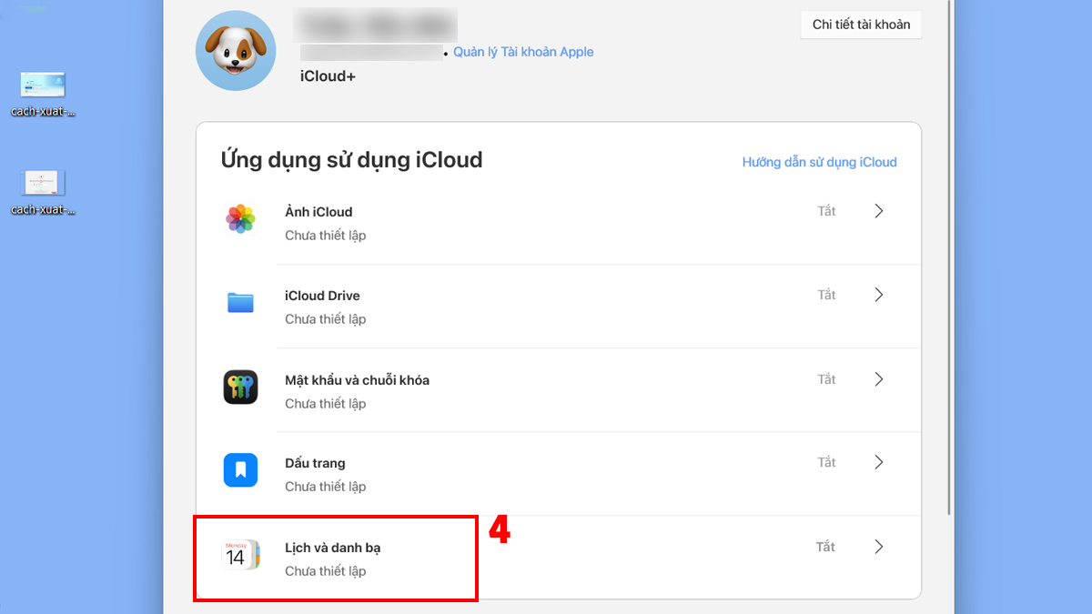
Task: Select the lower cach-xuat desktop file icon
Action: coord(43,183)
